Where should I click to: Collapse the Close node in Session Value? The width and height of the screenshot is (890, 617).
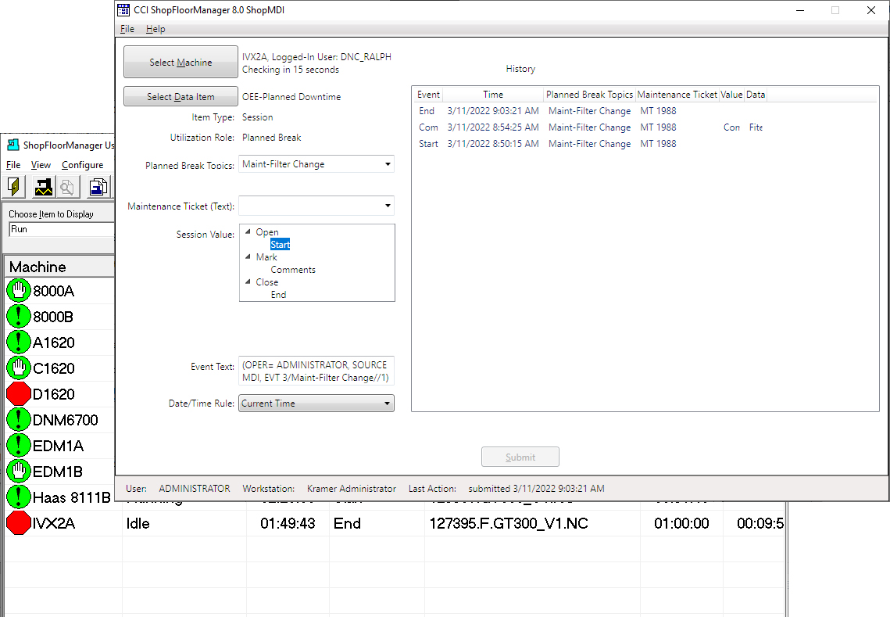pyautogui.click(x=248, y=282)
